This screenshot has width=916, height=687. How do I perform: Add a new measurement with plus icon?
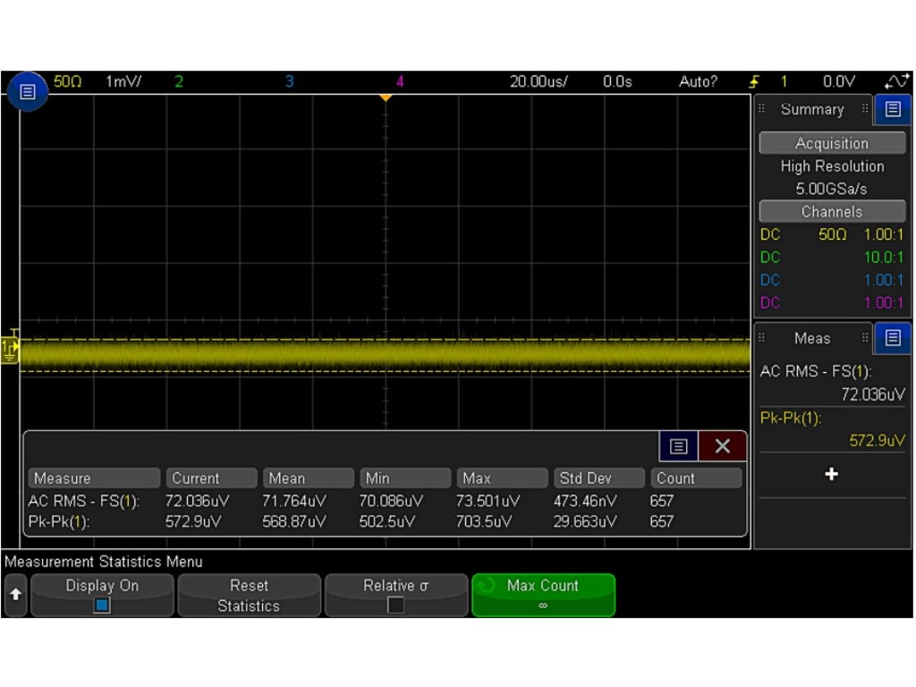coord(831,474)
